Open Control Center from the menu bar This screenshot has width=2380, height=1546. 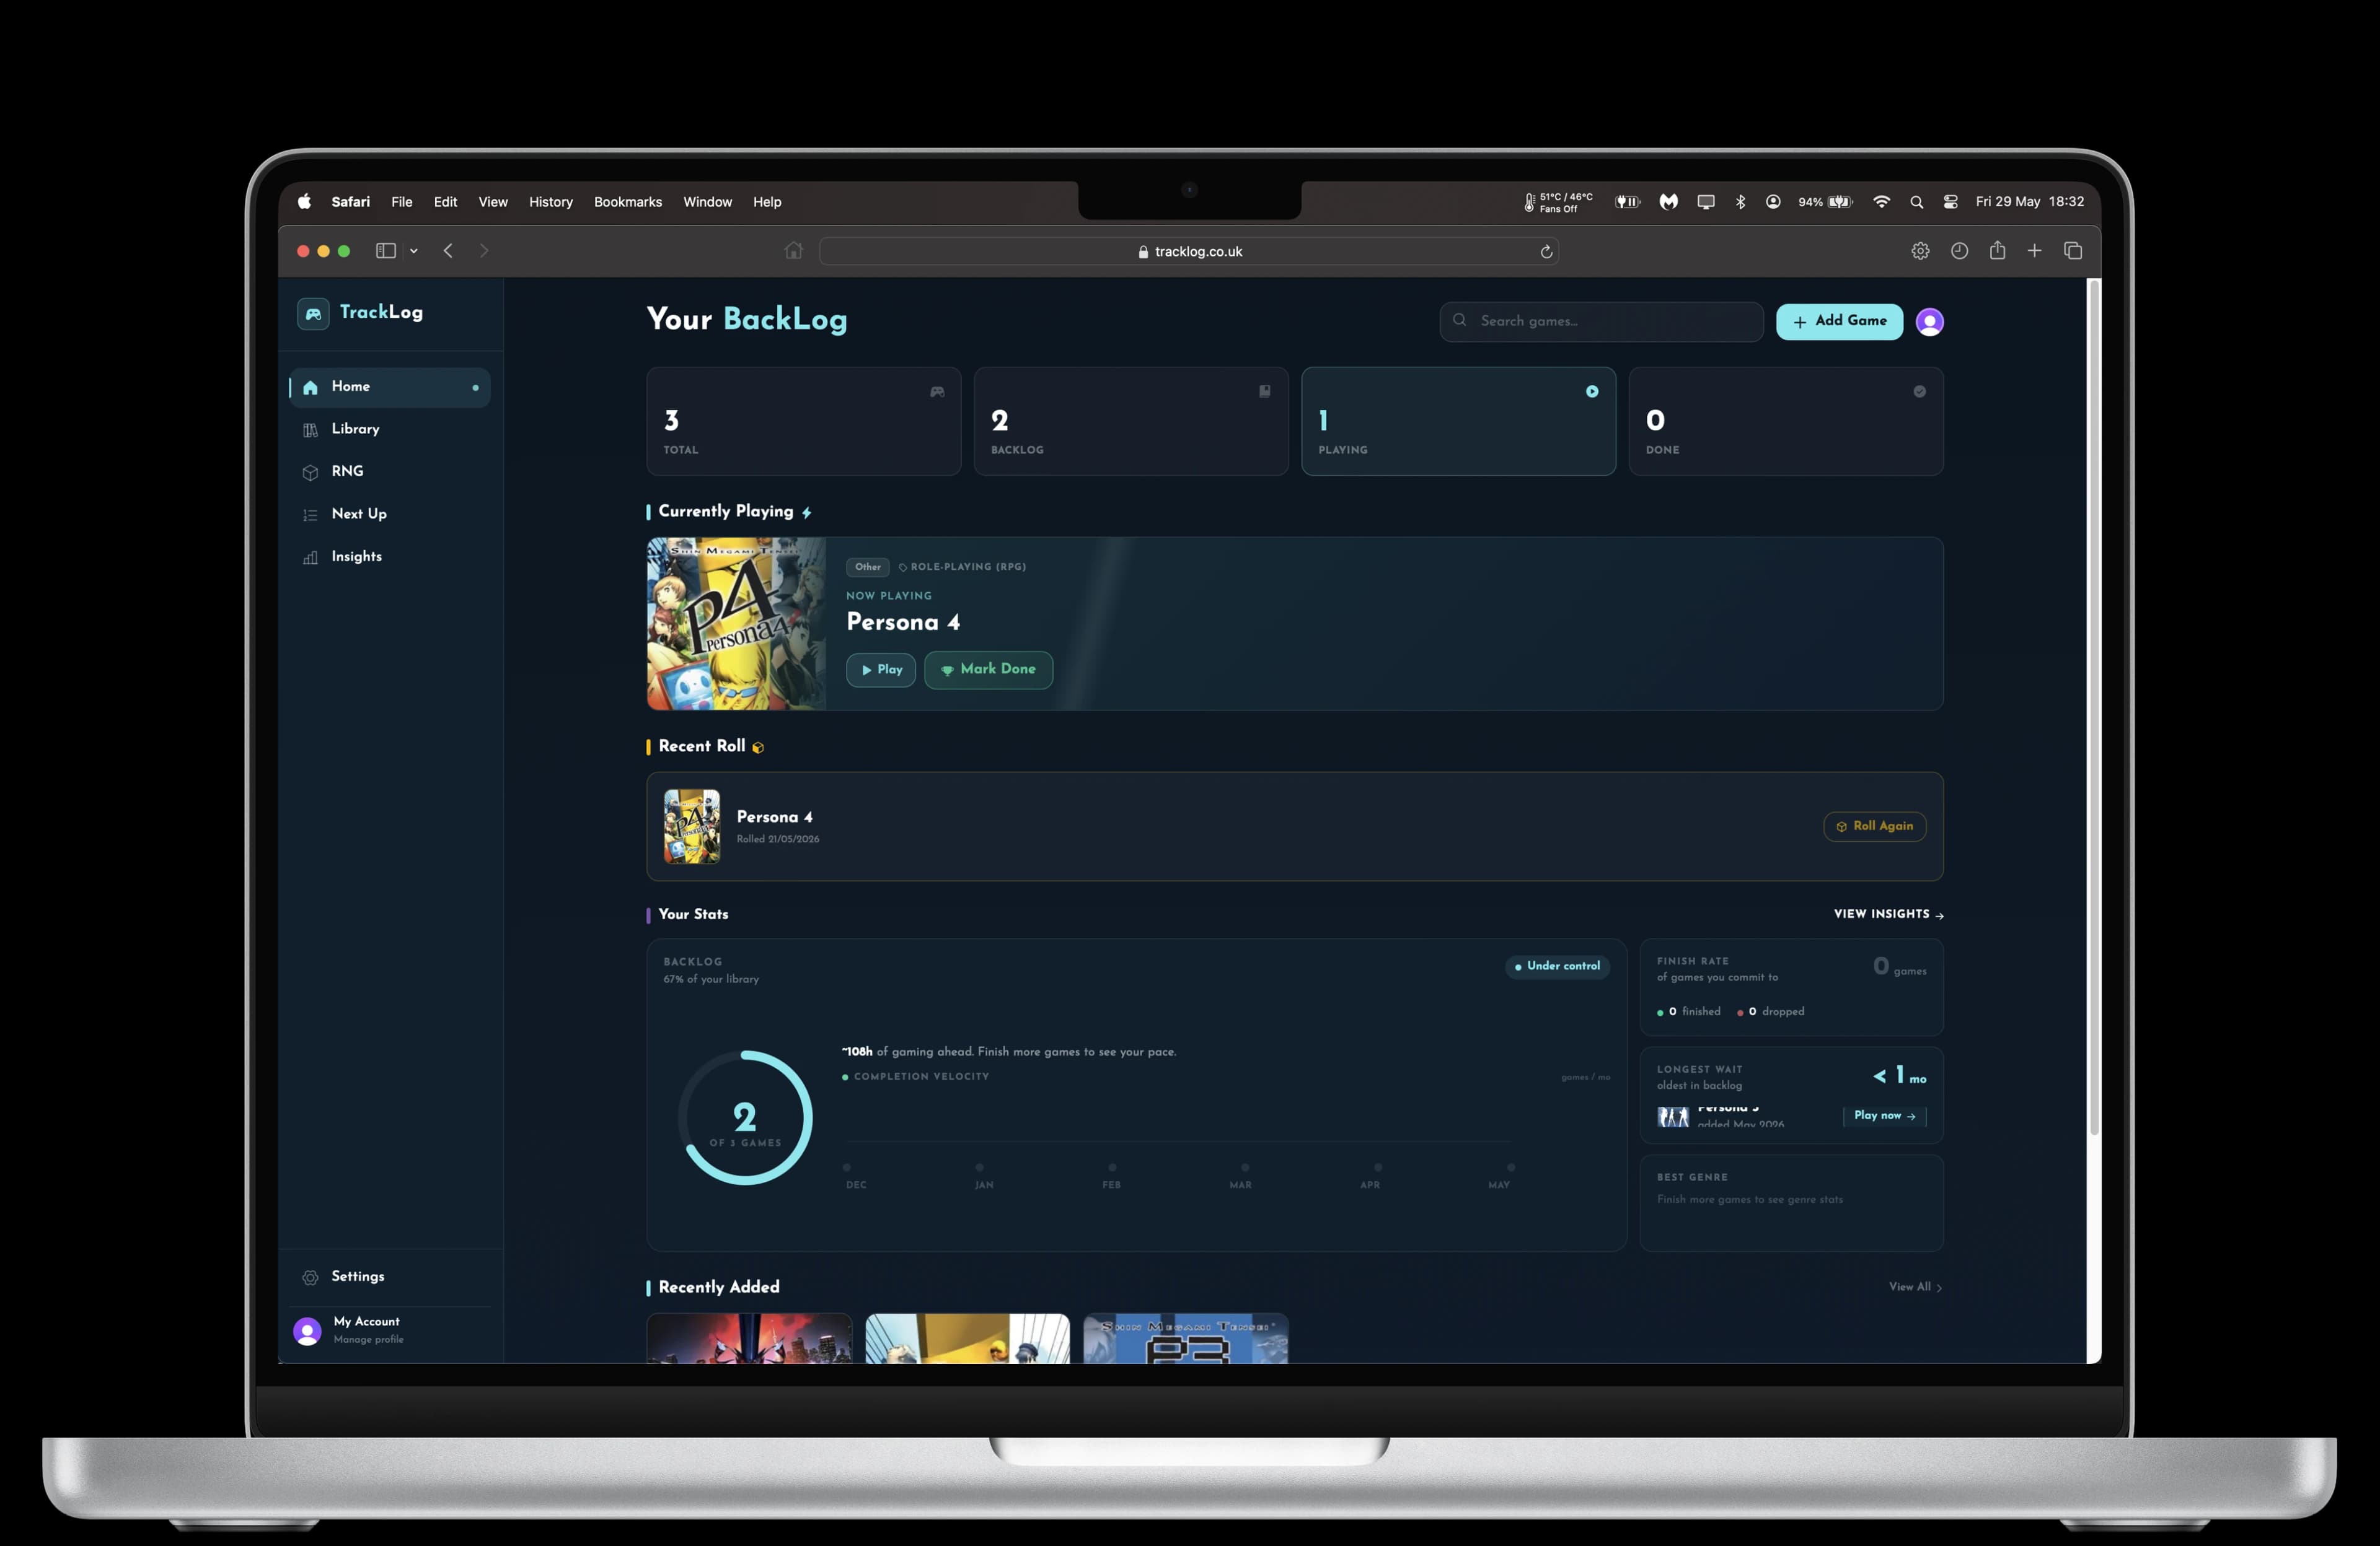click(1950, 202)
